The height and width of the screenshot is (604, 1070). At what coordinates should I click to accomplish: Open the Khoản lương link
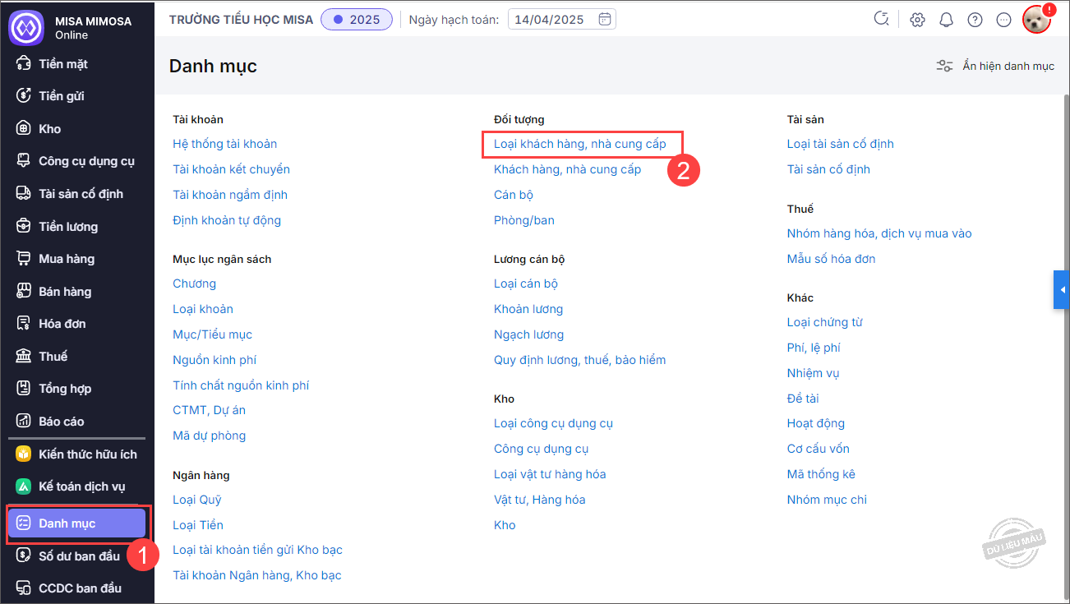pos(528,309)
